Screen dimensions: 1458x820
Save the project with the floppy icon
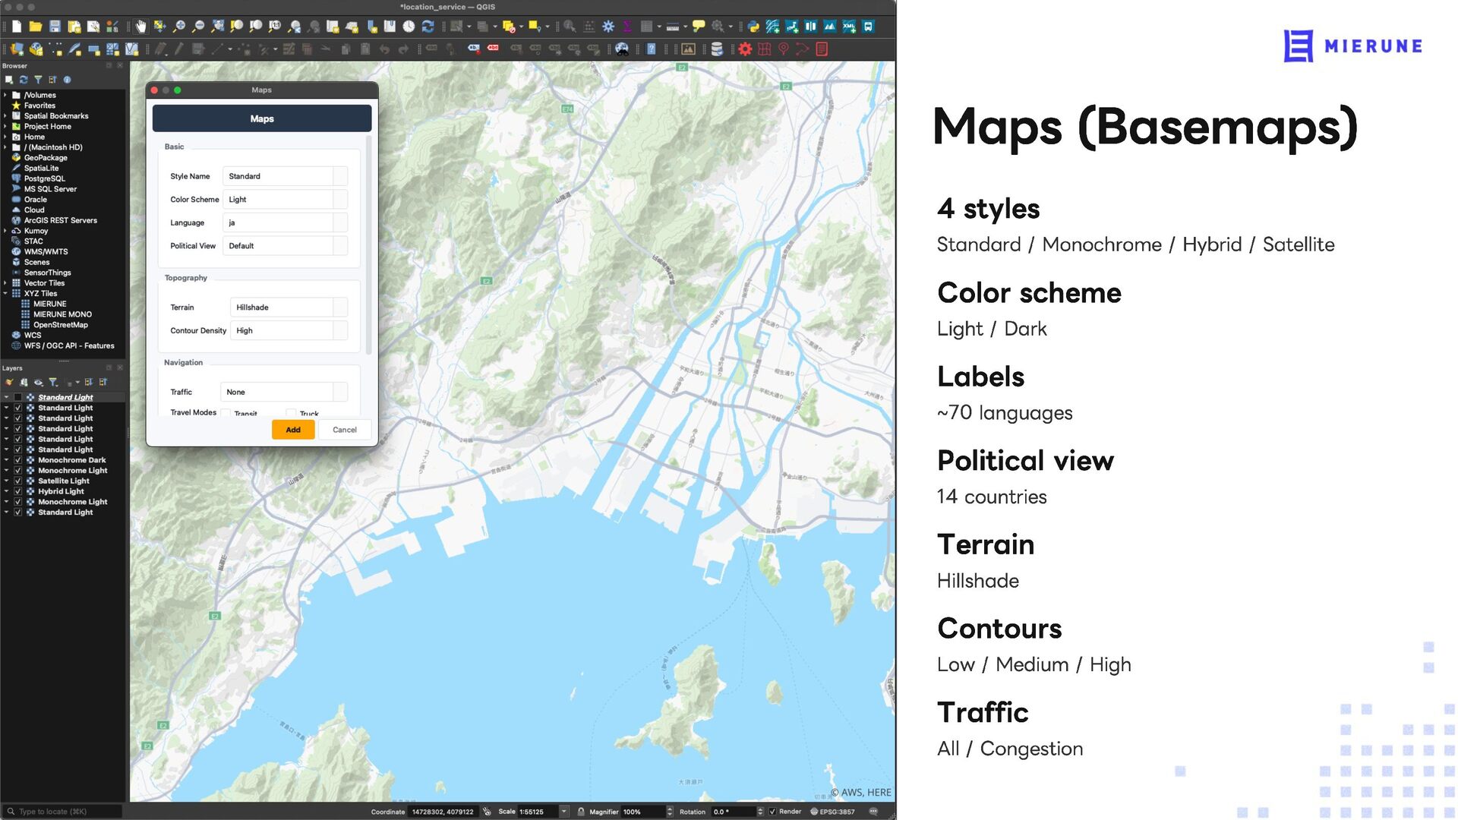tap(55, 27)
